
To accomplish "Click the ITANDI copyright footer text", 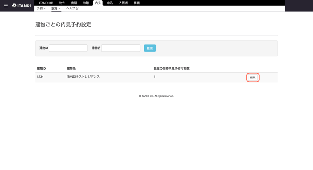I will tap(156, 96).
